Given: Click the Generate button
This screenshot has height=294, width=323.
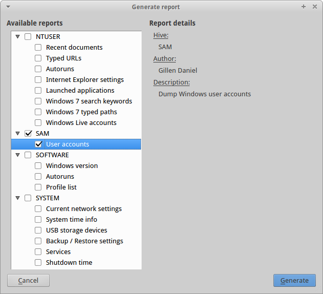Looking at the screenshot, I should [294, 280].
